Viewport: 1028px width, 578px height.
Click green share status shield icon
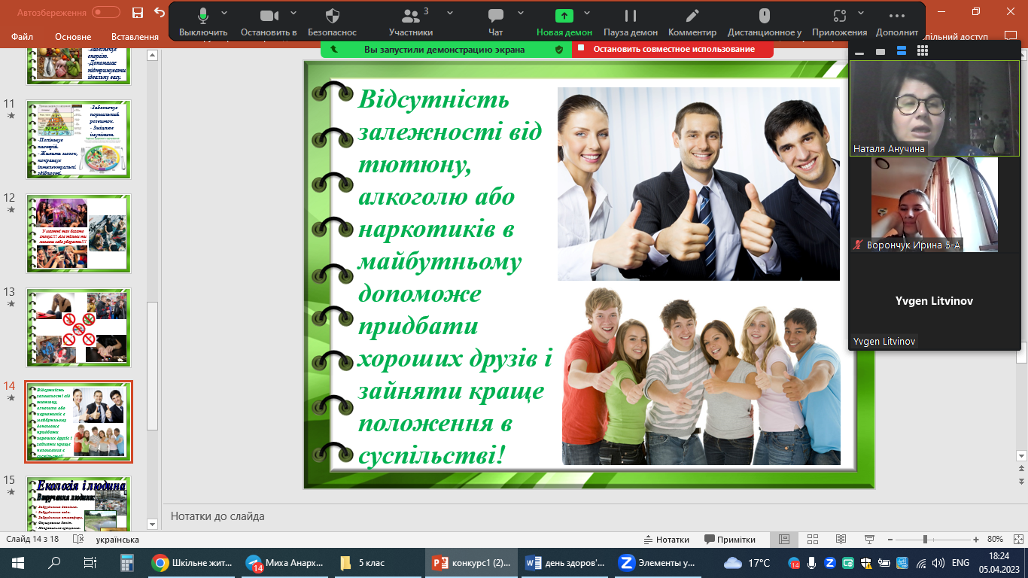(558, 49)
